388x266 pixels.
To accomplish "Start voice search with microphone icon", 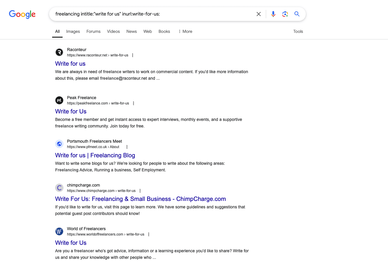I will tap(273, 14).
